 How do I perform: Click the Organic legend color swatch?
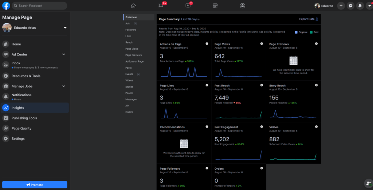pyautogui.click(x=296, y=32)
